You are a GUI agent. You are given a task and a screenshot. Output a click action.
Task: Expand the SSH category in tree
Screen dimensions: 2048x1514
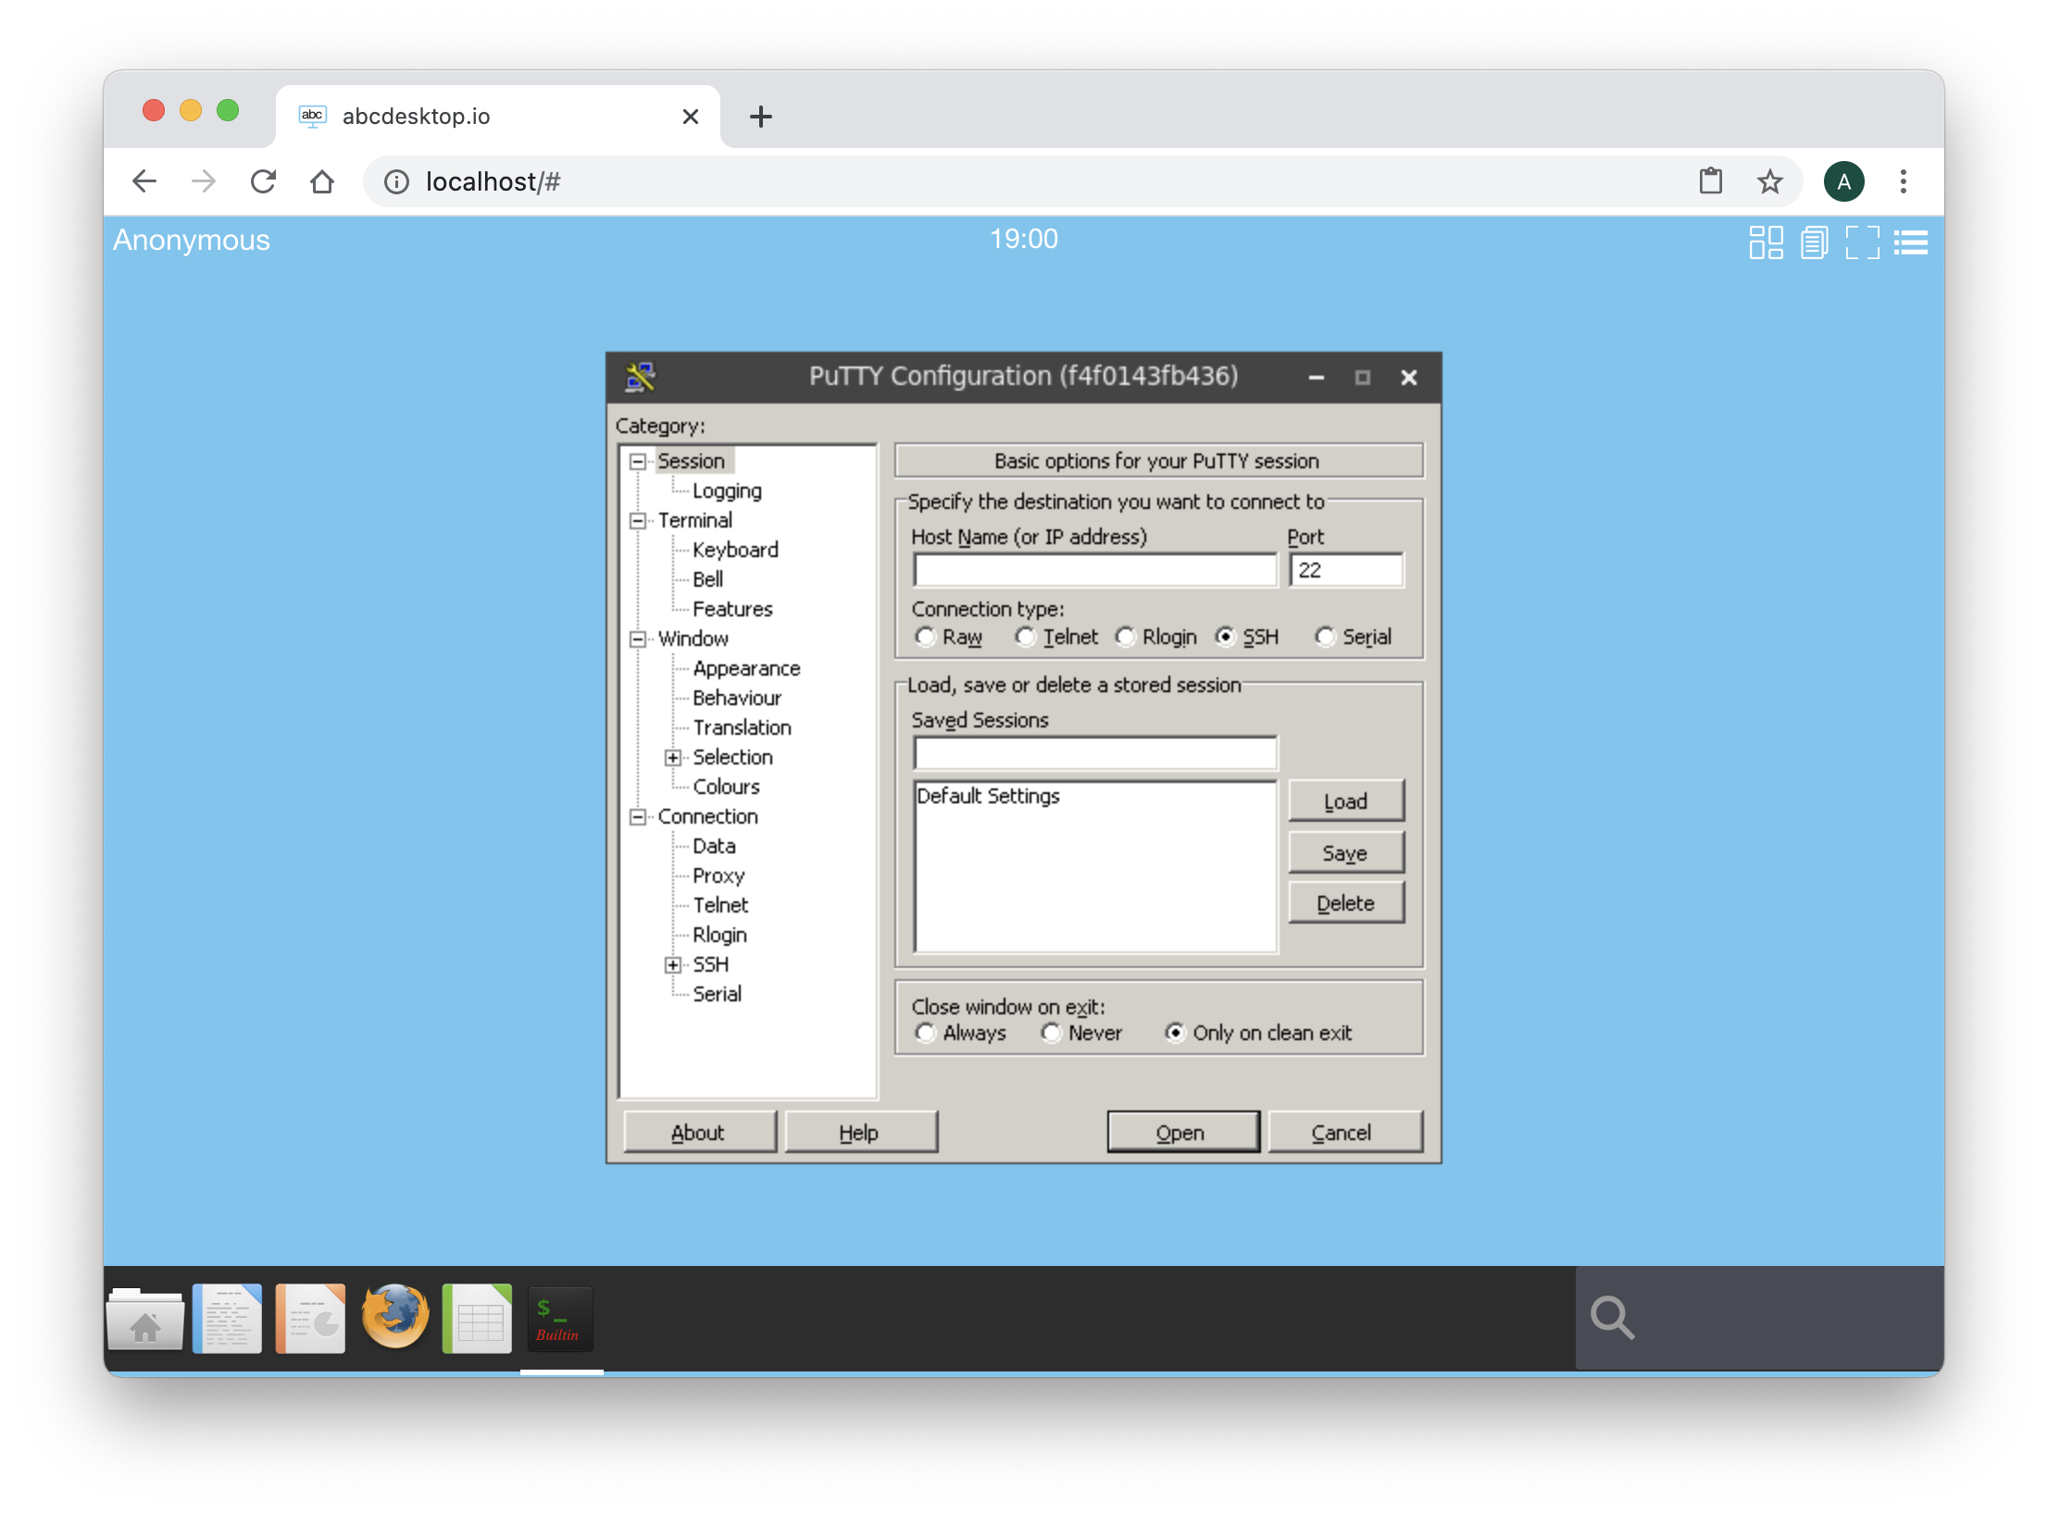tap(673, 963)
